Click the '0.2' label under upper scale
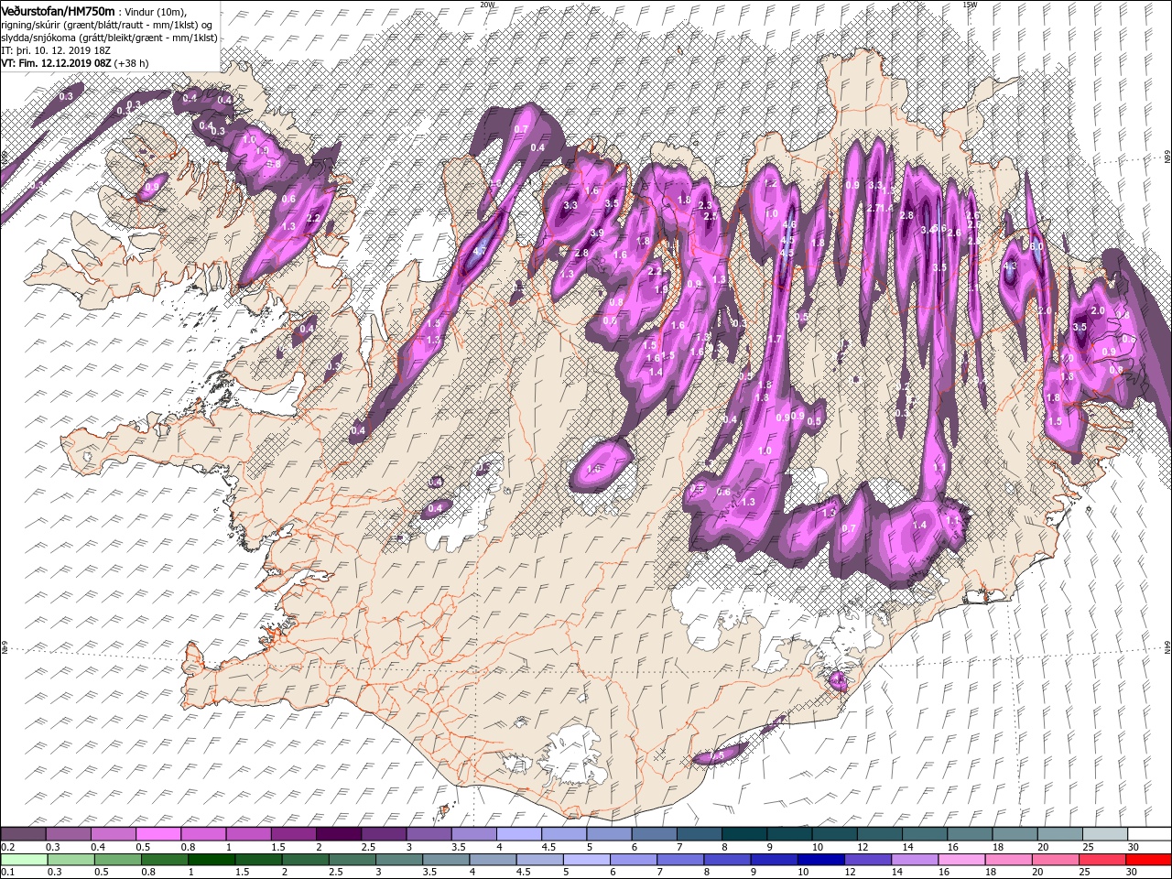Image resolution: width=1172 pixels, height=879 pixels. 8,847
